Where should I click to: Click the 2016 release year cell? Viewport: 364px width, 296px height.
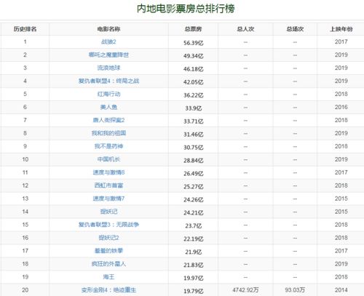click(341, 107)
